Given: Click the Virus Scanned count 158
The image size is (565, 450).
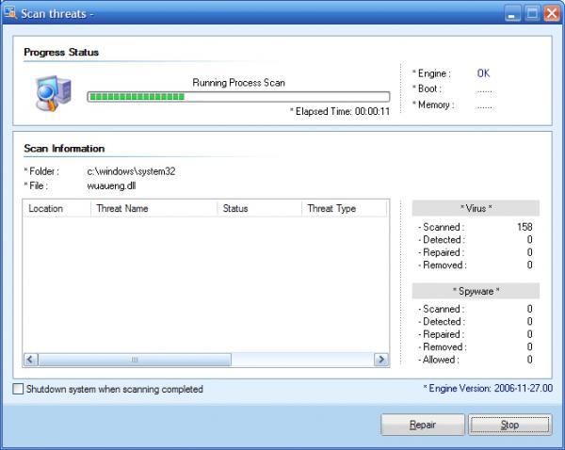Looking at the screenshot, I should coord(525,227).
